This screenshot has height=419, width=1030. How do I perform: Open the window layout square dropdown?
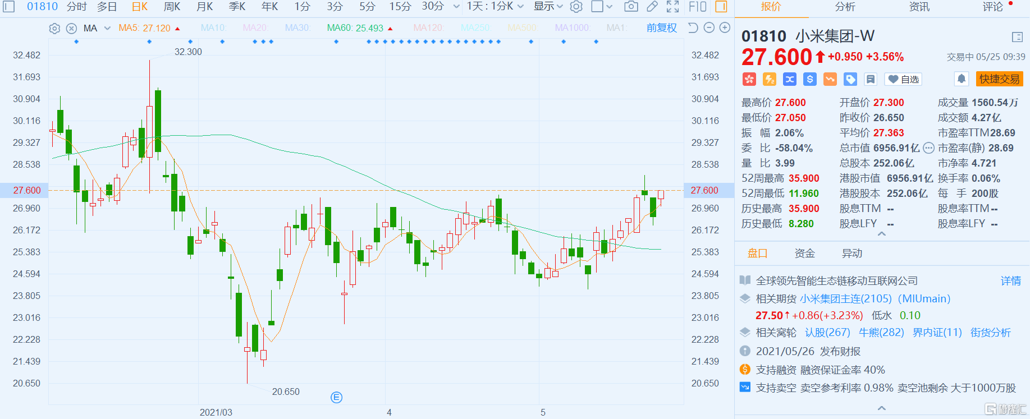(x=602, y=7)
